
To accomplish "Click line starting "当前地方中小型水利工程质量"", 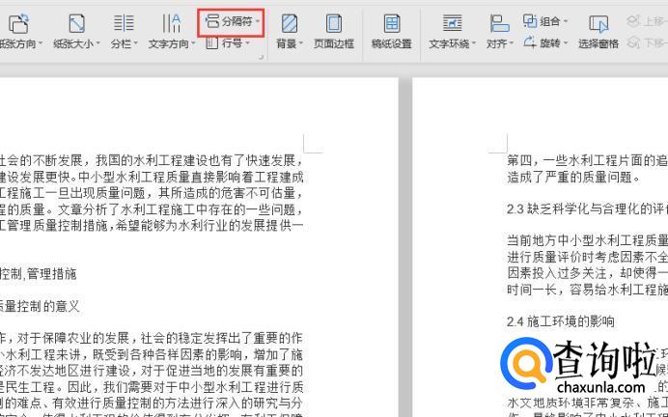I will [588, 241].
